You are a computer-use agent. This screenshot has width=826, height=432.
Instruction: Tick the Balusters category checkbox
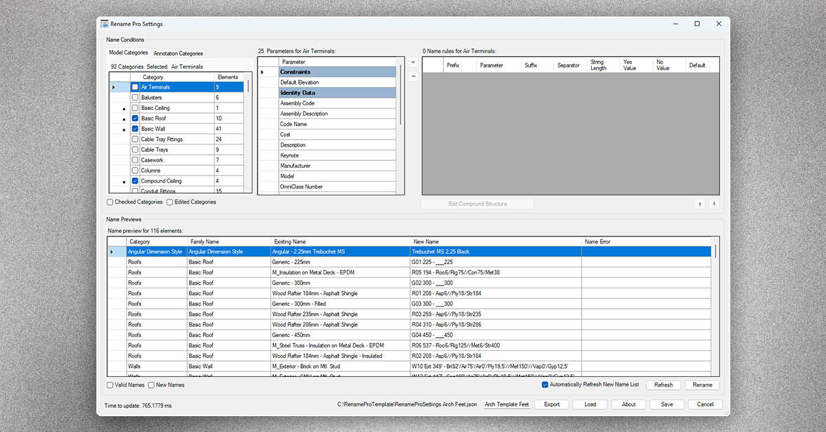click(135, 98)
